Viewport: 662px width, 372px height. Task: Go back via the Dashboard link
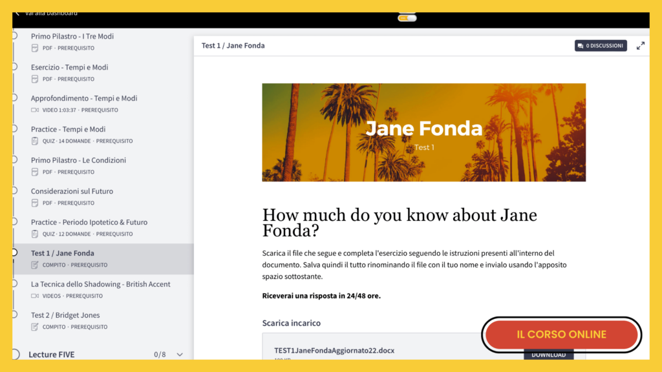50,14
